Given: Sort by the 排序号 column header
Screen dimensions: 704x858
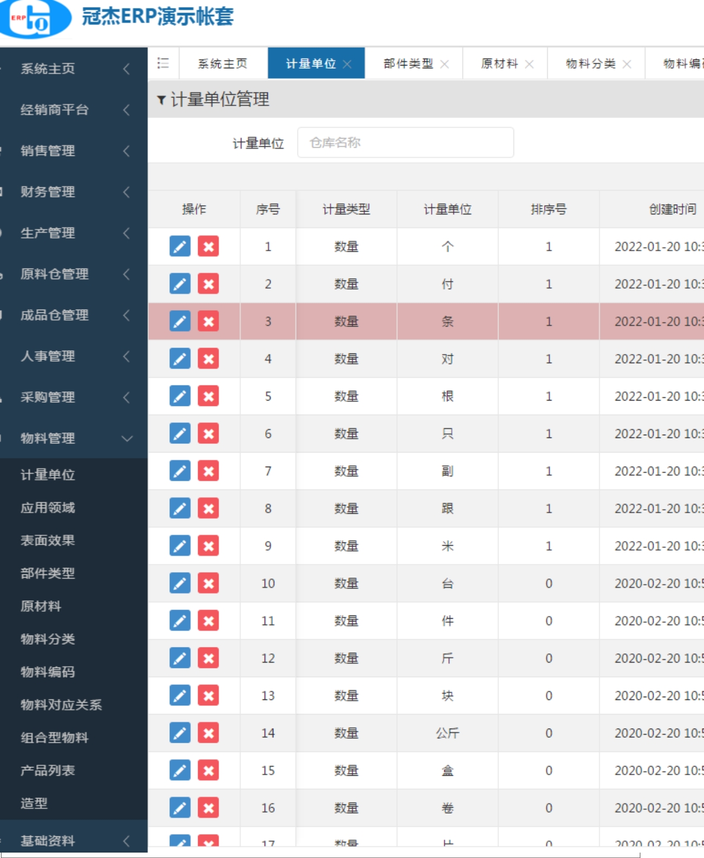Looking at the screenshot, I should point(548,209).
